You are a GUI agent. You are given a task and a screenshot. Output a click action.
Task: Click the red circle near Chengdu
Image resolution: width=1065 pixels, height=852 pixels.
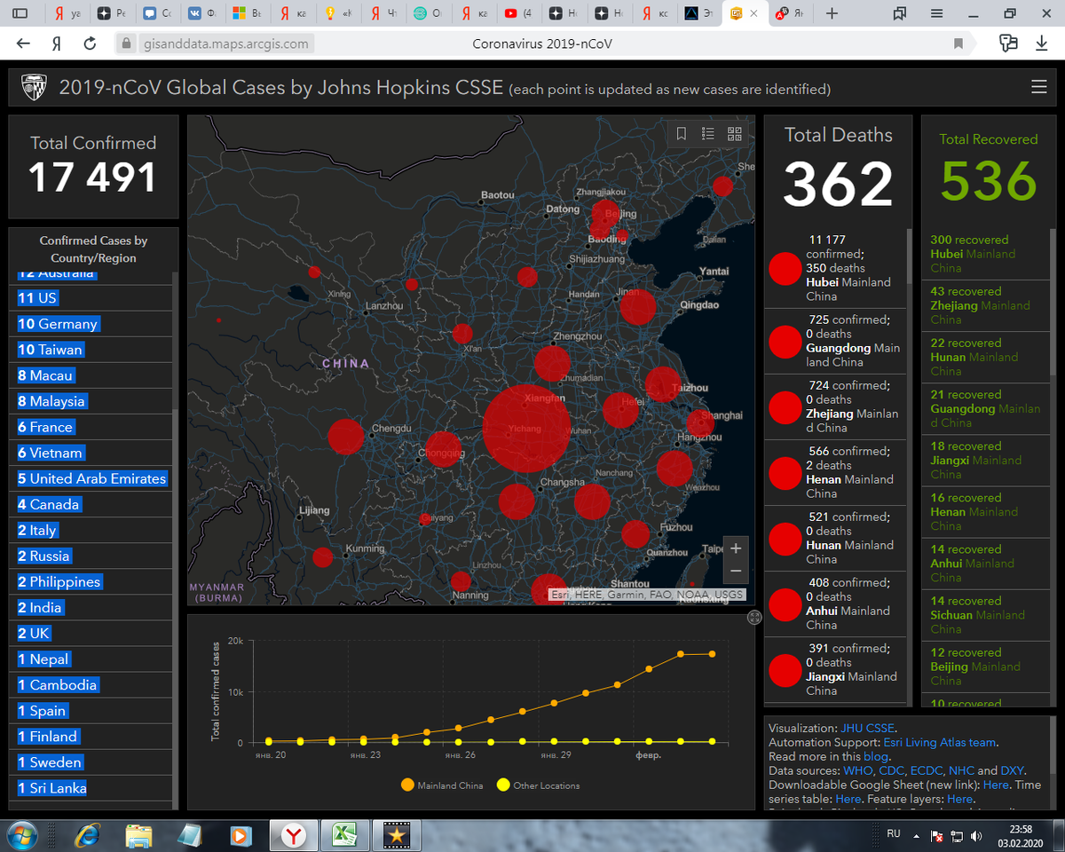click(346, 437)
